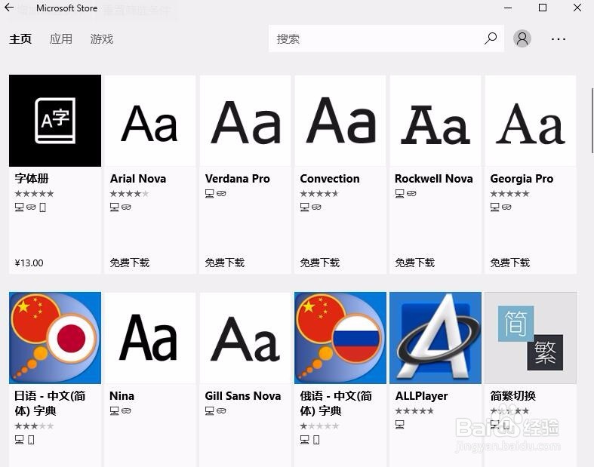Click the search magnifier icon

(x=491, y=38)
